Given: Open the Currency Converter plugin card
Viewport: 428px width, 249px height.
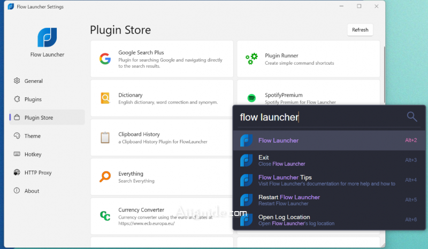Looking at the screenshot, I should tap(162, 216).
